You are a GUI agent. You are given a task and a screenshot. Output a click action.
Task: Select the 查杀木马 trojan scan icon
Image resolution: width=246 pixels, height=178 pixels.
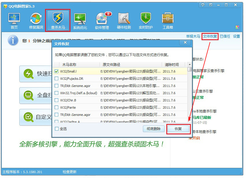pyautogui.click(x=58, y=21)
